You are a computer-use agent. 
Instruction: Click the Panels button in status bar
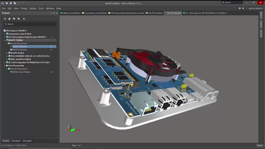pyautogui.click(x=260, y=145)
